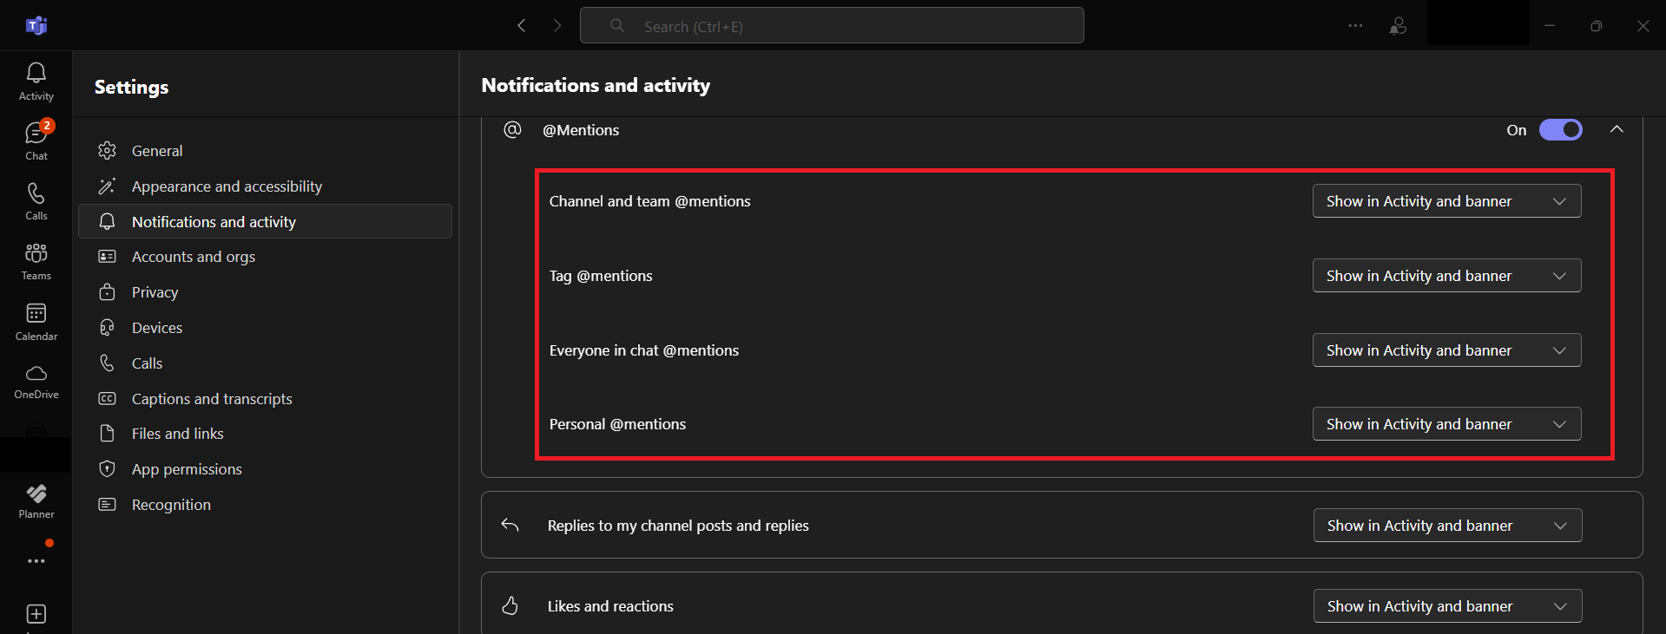This screenshot has height=634, width=1666.
Task: Select Notifications and activity settings
Action: coord(265,221)
